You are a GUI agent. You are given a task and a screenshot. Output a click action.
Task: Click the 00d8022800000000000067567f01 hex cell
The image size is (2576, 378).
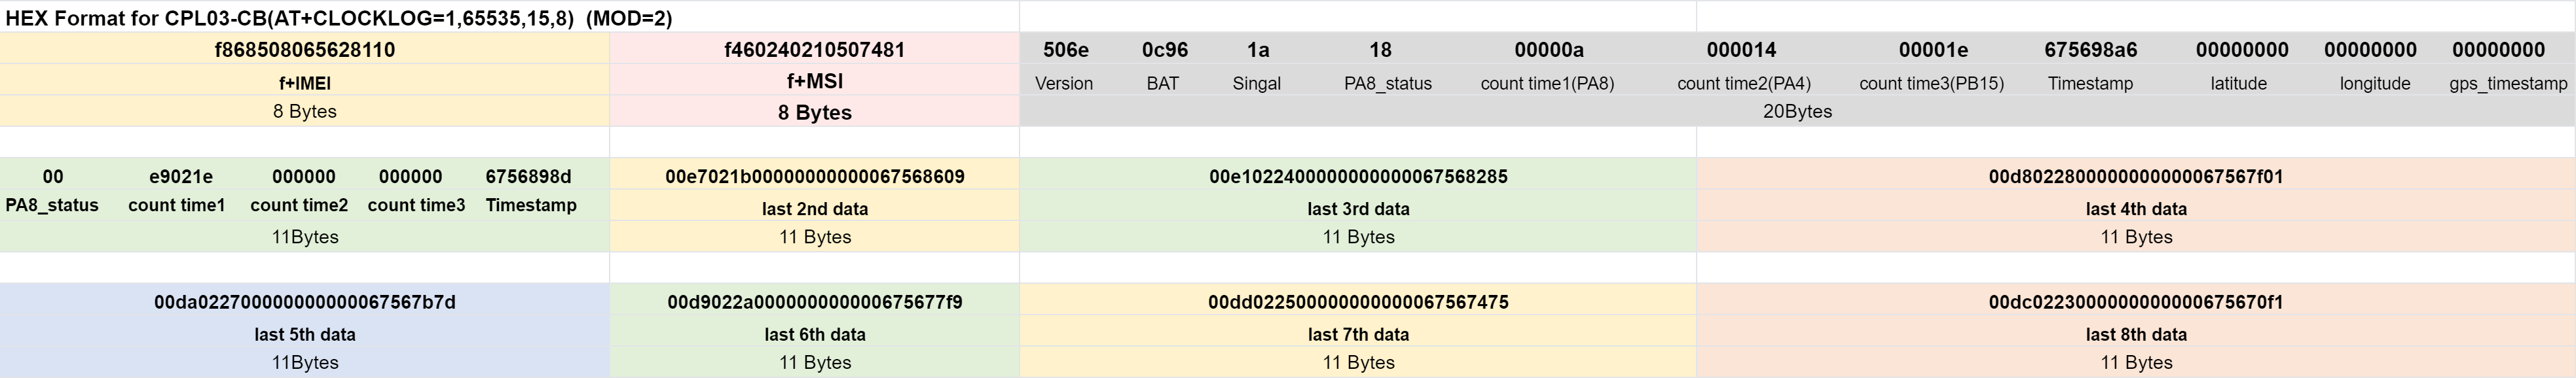point(2135,176)
